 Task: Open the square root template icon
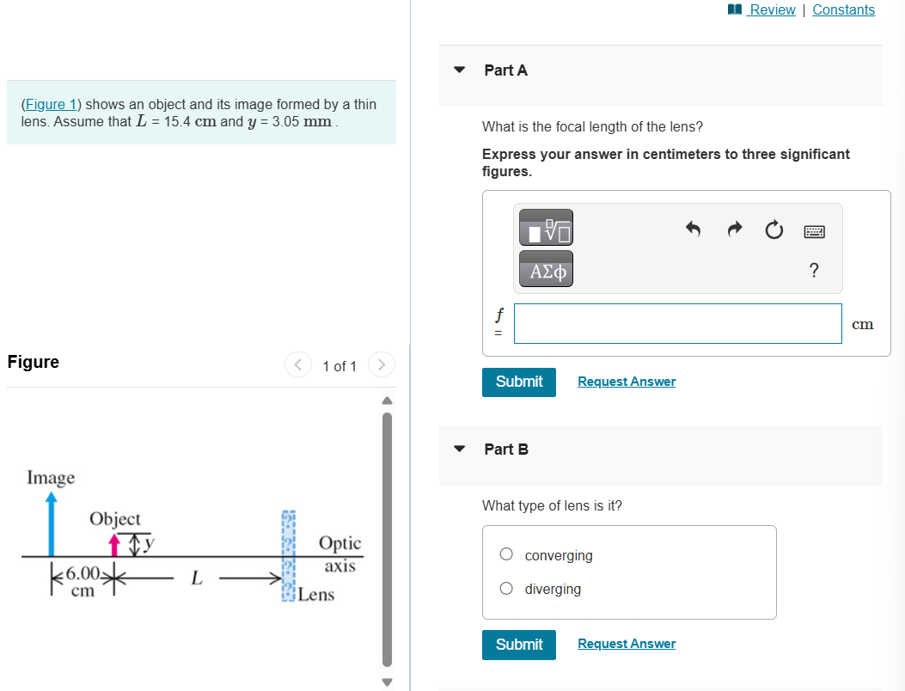tap(546, 228)
